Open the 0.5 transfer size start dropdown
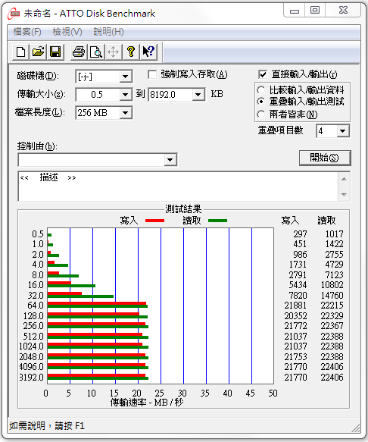368x442 pixels. click(x=125, y=95)
